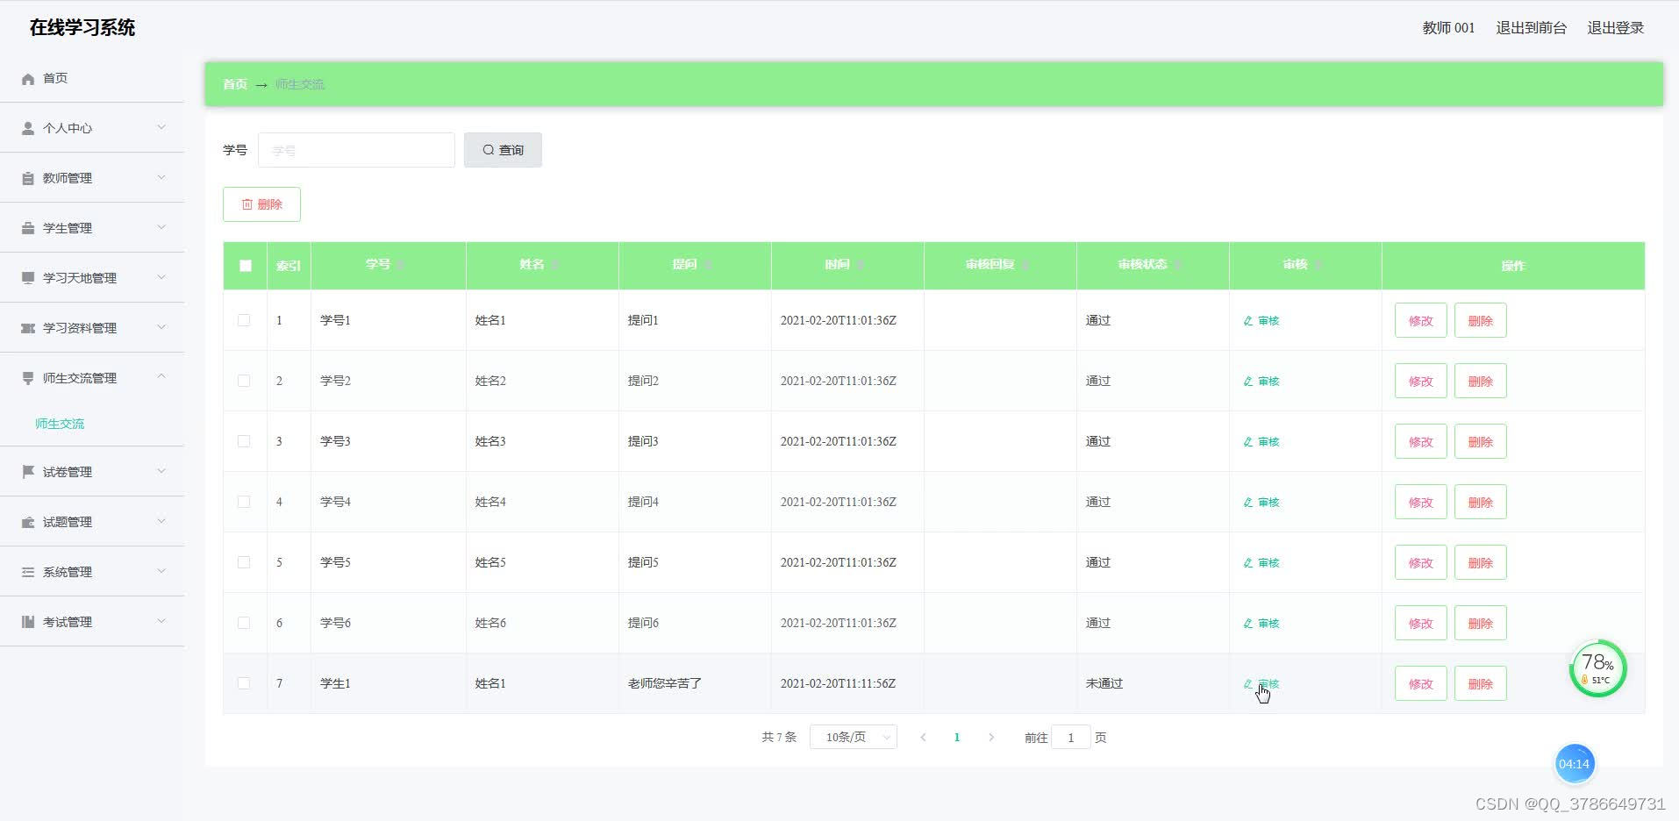Click the 审核 edit icon for 学号2
This screenshot has height=821, width=1679.
click(x=1248, y=382)
